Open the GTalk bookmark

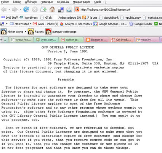46,18
